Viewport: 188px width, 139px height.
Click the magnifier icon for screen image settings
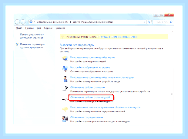pyautogui.click(x=65, y=69)
